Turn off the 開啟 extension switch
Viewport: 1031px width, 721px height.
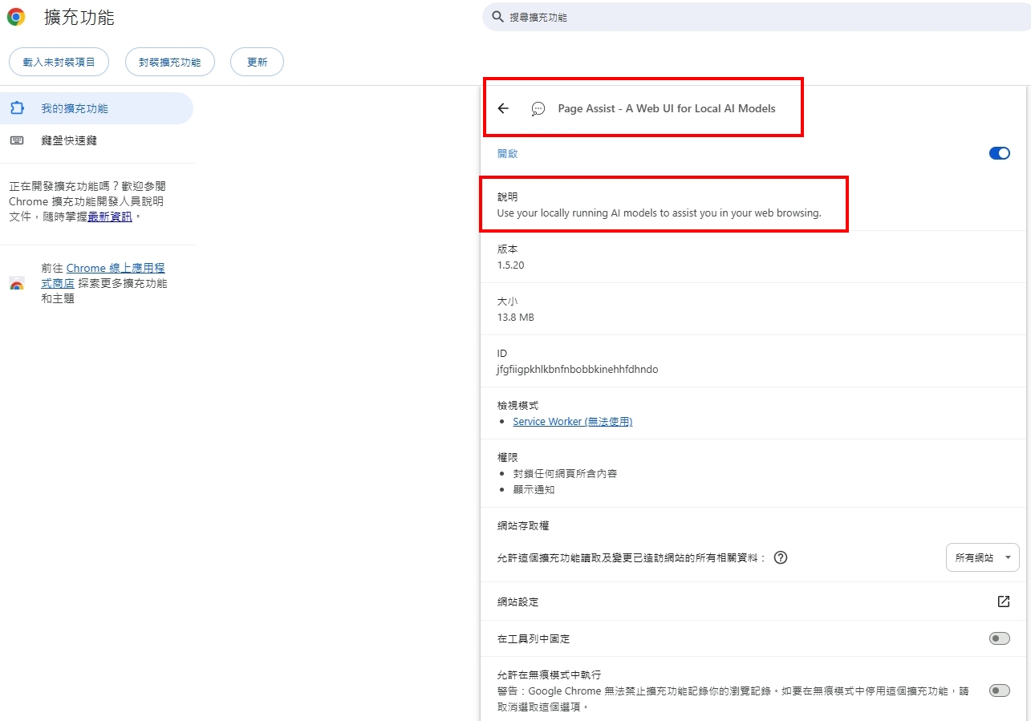[x=999, y=153]
